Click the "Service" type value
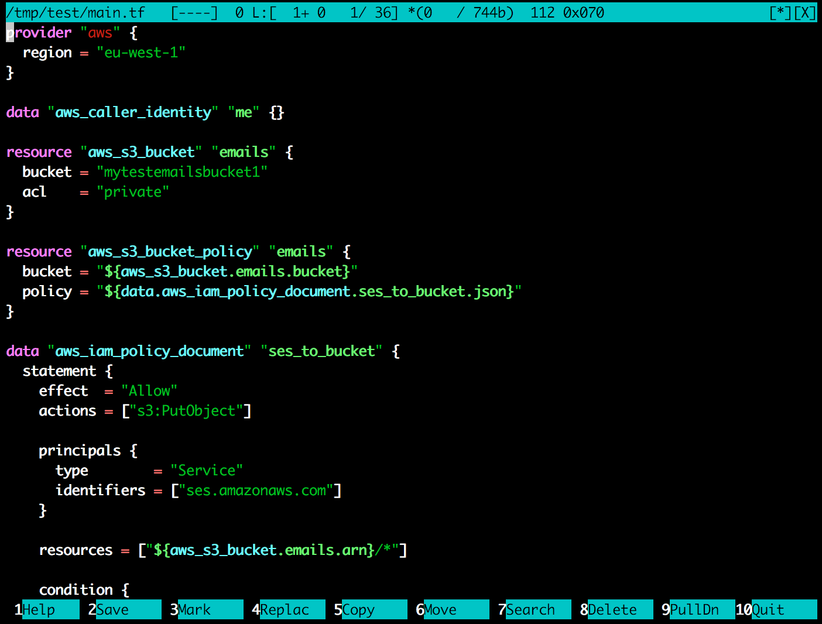The image size is (822, 624). [x=207, y=471]
